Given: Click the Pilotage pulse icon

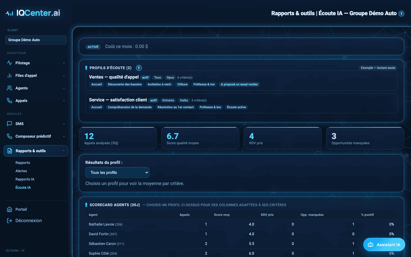Looking at the screenshot, I should tap(9, 63).
